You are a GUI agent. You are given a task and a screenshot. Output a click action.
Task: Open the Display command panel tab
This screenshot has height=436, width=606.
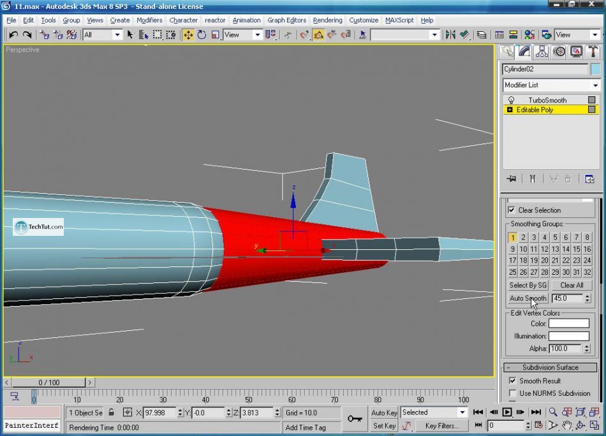click(576, 52)
